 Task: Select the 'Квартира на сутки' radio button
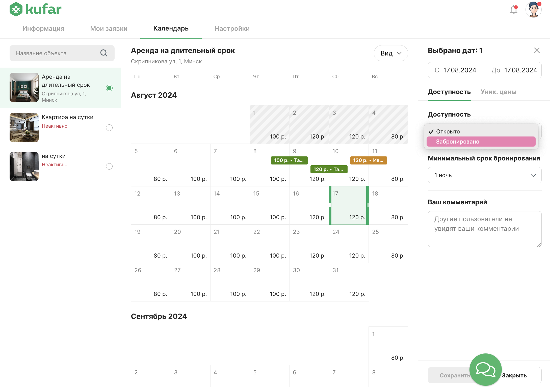(109, 128)
